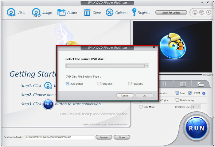Open the CPU Core Use dropdown
Viewport: 215px width, 147px height.
click(x=196, y=107)
